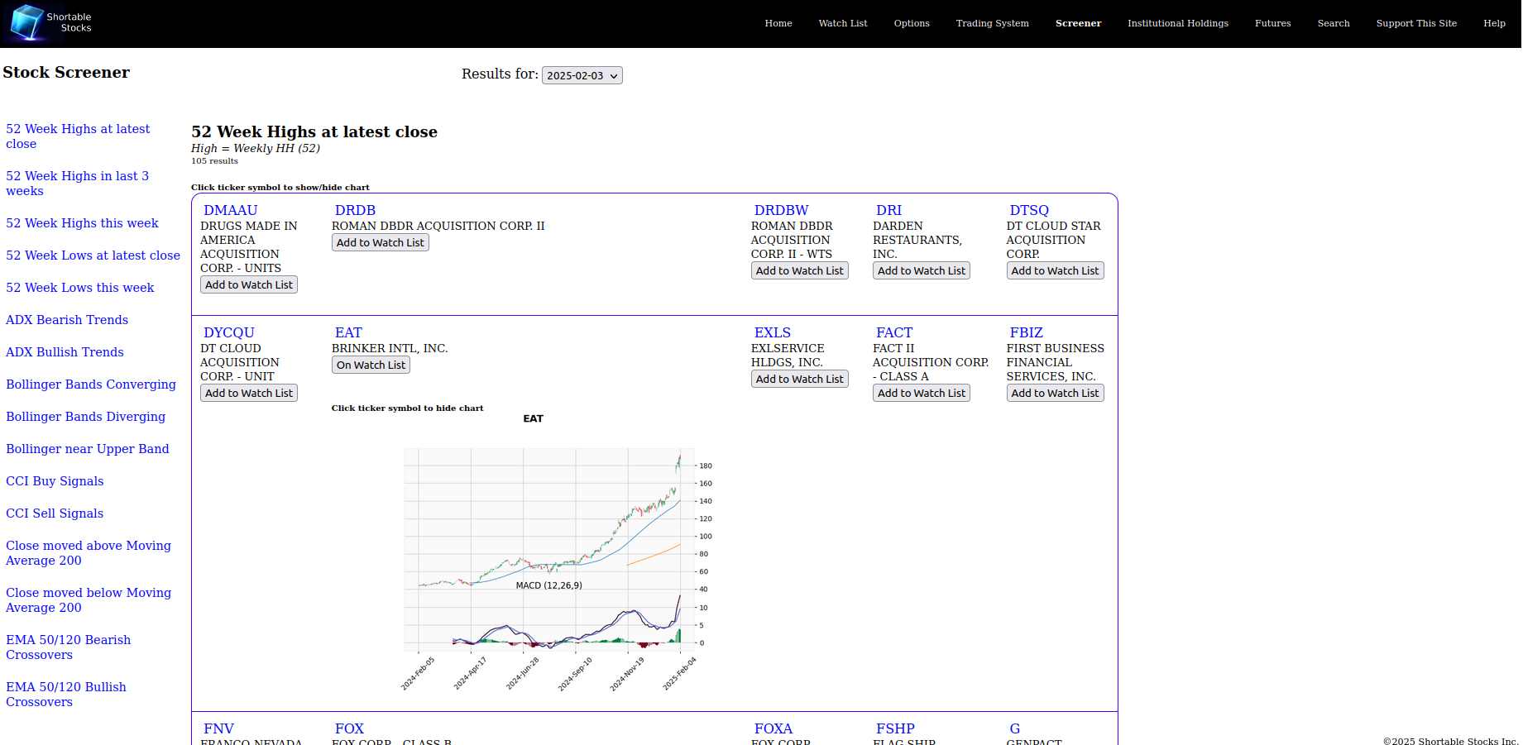Open Watch List from the navigation bar

point(842,23)
